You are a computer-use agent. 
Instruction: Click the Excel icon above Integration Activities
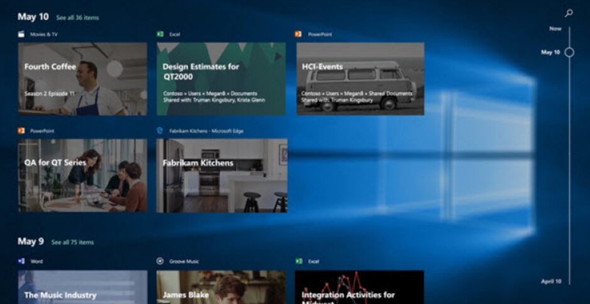(x=299, y=261)
